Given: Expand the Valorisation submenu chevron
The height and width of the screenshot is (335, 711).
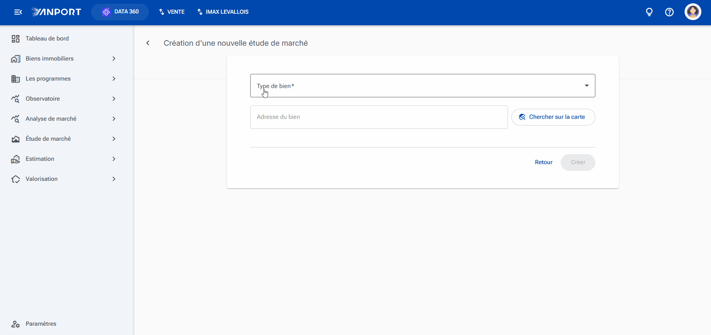Looking at the screenshot, I should (114, 179).
